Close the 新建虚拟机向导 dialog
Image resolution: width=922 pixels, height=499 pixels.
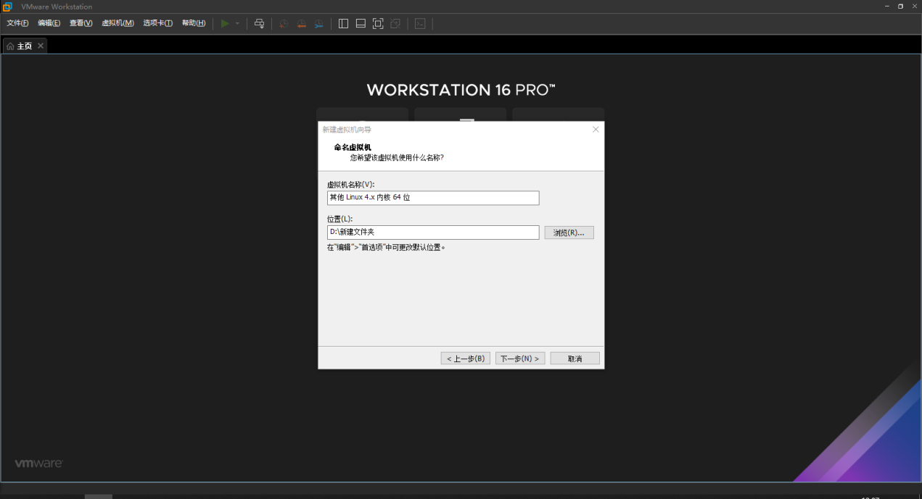596,130
